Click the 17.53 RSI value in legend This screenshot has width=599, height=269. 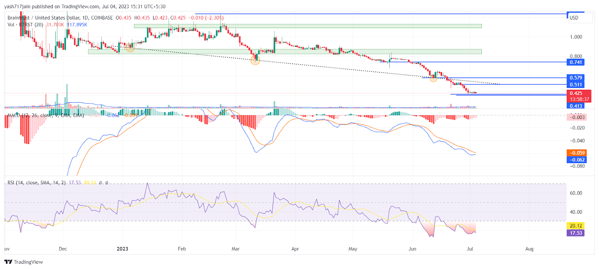tap(75, 183)
